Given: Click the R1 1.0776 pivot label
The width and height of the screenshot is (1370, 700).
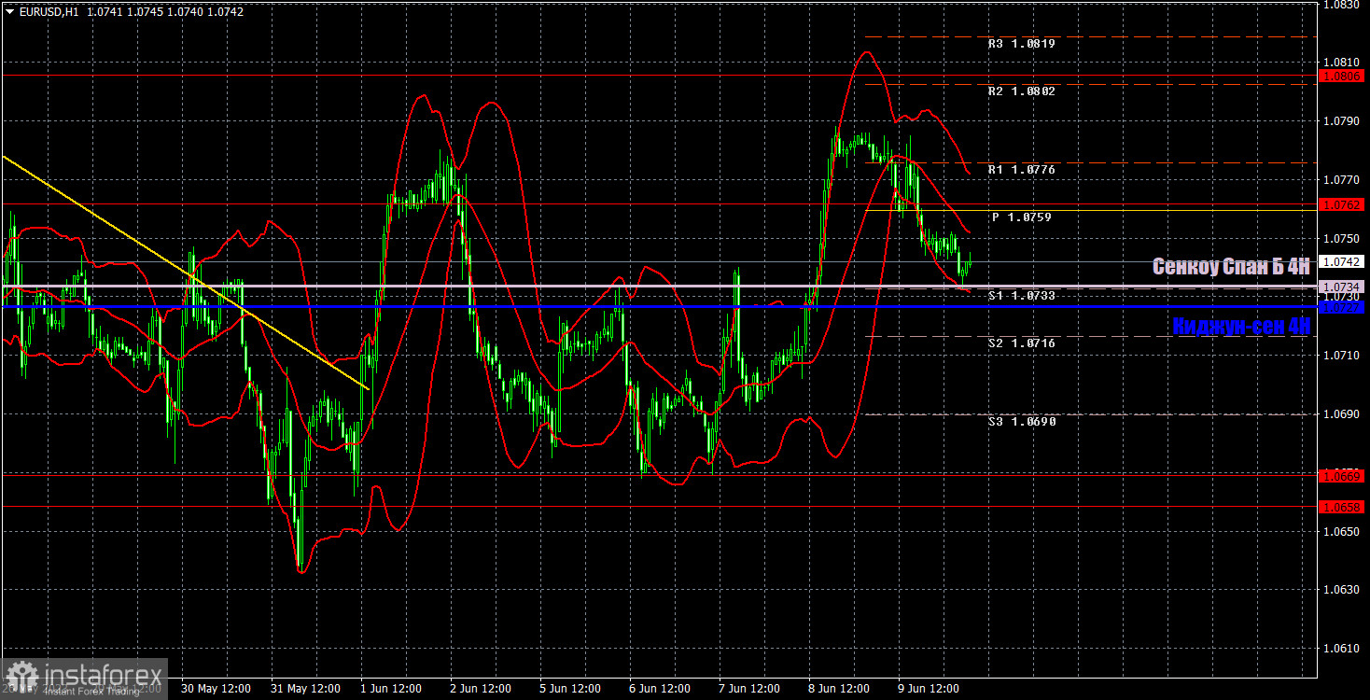Looking at the screenshot, I should click(x=1021, y=170).
